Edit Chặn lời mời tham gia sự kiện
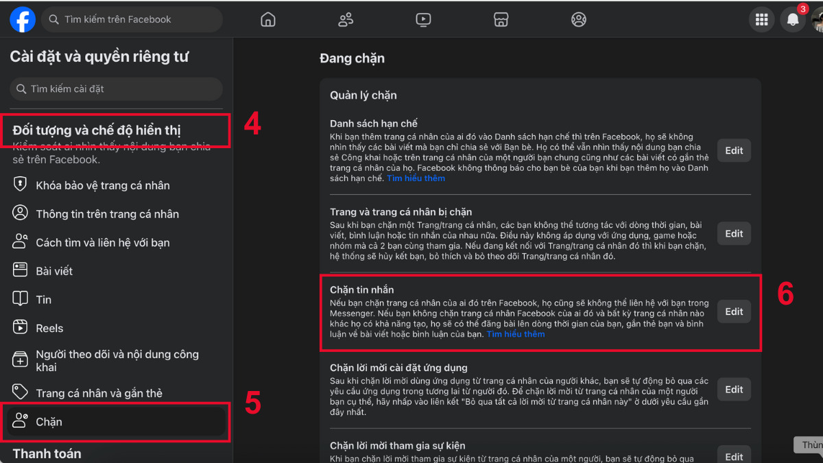The image size is (823, 463). tap(734, 455)
